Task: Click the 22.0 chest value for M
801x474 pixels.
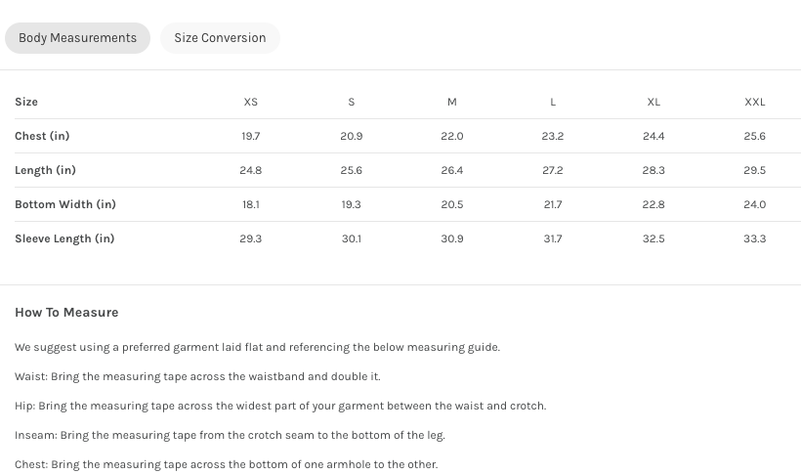Action: pyautogui.click(x=452, y=136)
